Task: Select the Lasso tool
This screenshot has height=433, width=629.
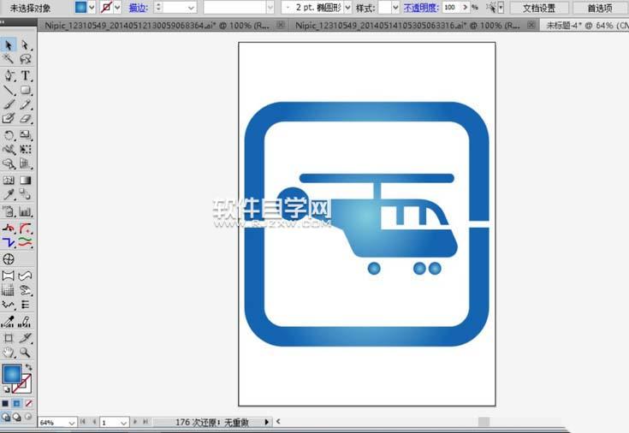Action: [x=26, y=60]
